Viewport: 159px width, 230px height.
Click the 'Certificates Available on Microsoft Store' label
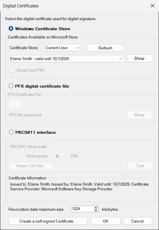43,37
